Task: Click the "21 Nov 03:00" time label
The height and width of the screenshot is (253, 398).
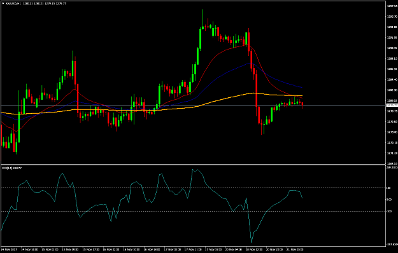Action: 295,249
